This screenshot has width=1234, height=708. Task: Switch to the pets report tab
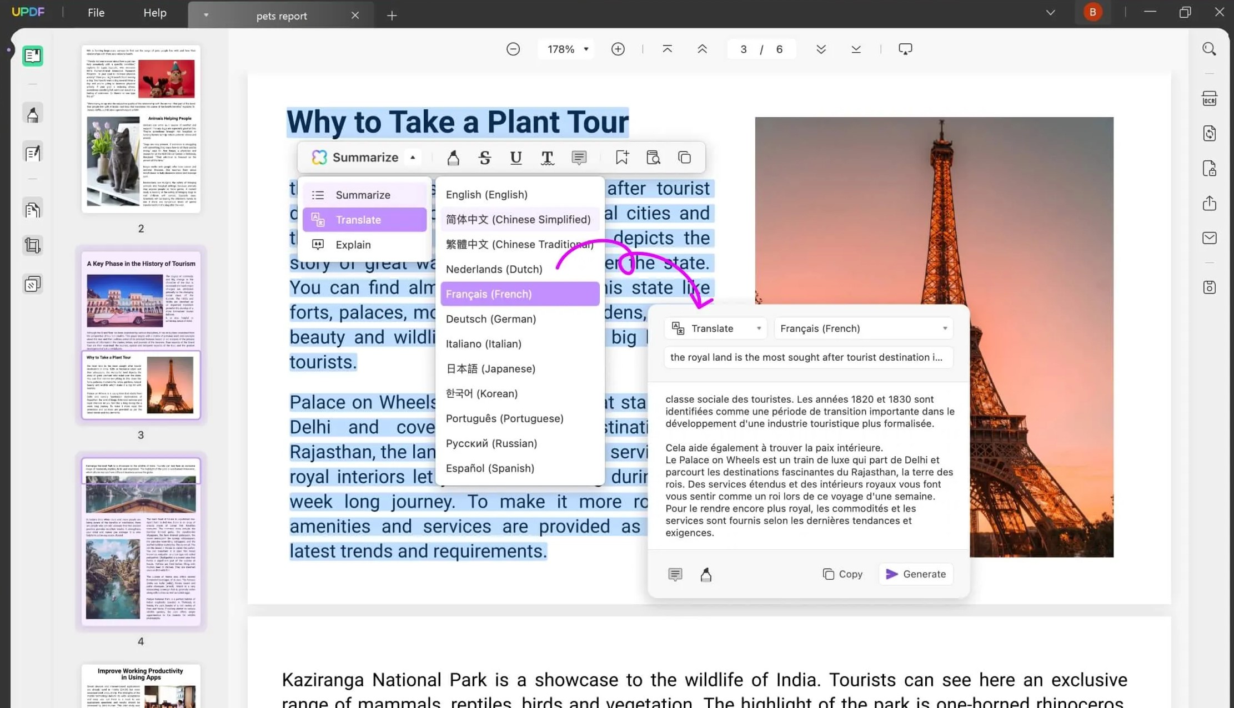(282, 16)
